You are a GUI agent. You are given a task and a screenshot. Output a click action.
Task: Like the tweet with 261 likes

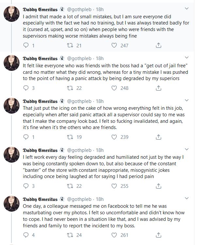114,235
